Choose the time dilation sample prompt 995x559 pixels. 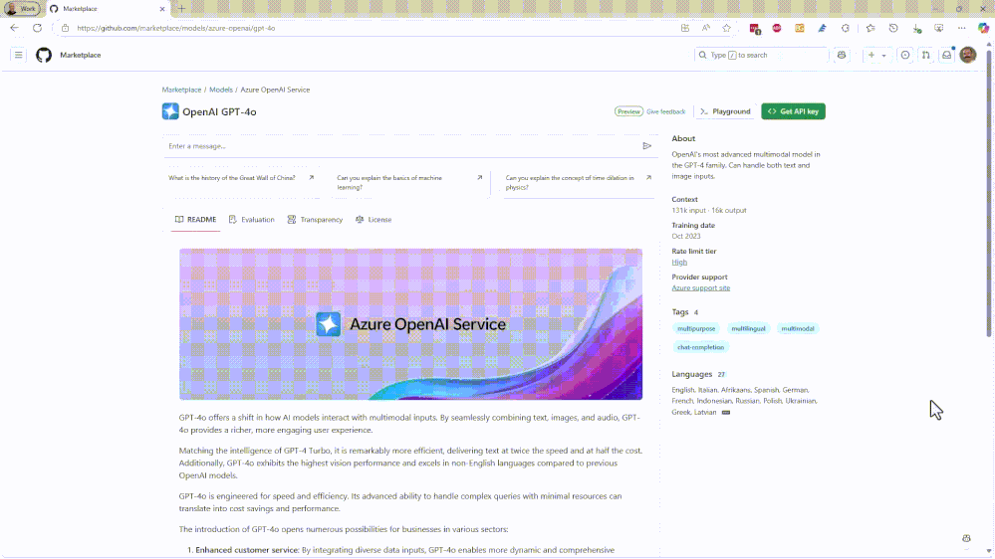point(579,183)
